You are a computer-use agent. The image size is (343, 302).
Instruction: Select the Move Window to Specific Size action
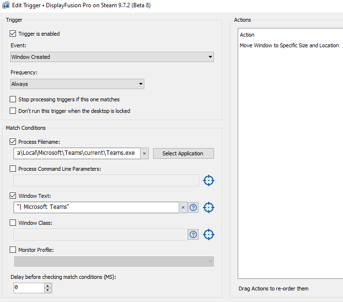click(289, 45)
